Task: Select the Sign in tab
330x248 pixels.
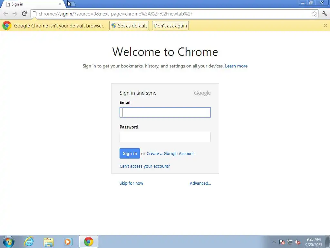Action: coord(33,4)
